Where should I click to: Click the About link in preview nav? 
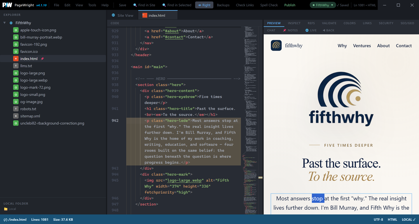pos(383,46)
